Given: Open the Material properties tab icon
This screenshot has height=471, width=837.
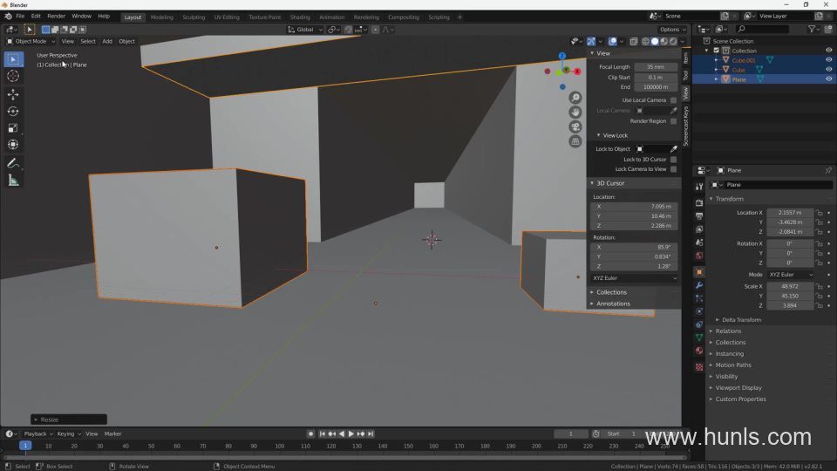Looking at the screenshot, I should [x=699, y=351].
